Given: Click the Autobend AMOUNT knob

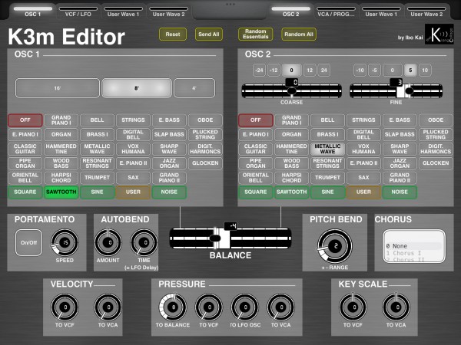Looking at the screenshot, I should tap(108, 242).
